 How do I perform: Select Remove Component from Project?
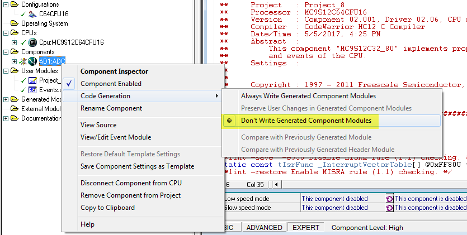tap(130, 195)
